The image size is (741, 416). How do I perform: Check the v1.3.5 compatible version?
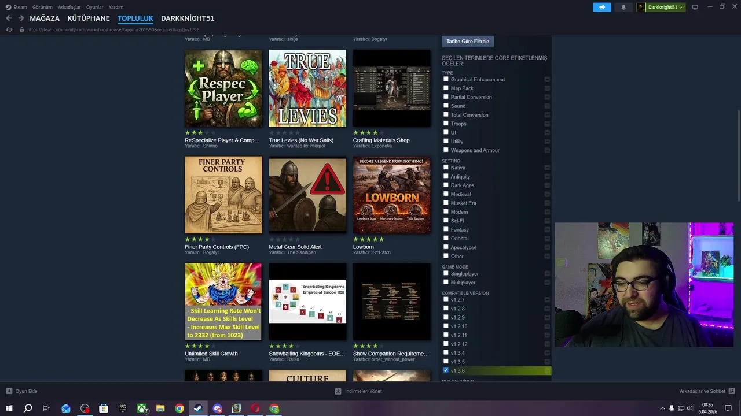[x=446, y=361]
